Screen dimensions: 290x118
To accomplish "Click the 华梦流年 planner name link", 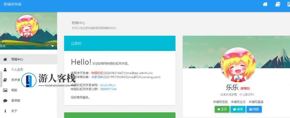I will tap(97, 77).
